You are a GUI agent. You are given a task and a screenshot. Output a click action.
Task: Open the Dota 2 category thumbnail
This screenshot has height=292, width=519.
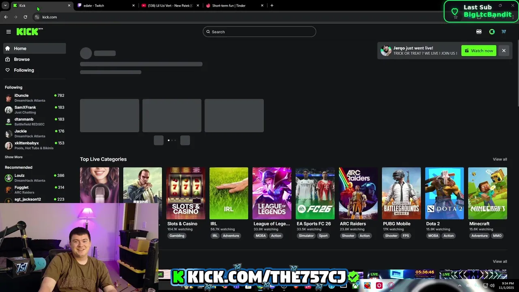(x=444, y=193)
